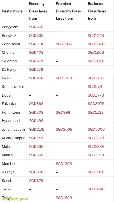Select the Hyderabad economy fare SGD498

(x=36, y=121)
